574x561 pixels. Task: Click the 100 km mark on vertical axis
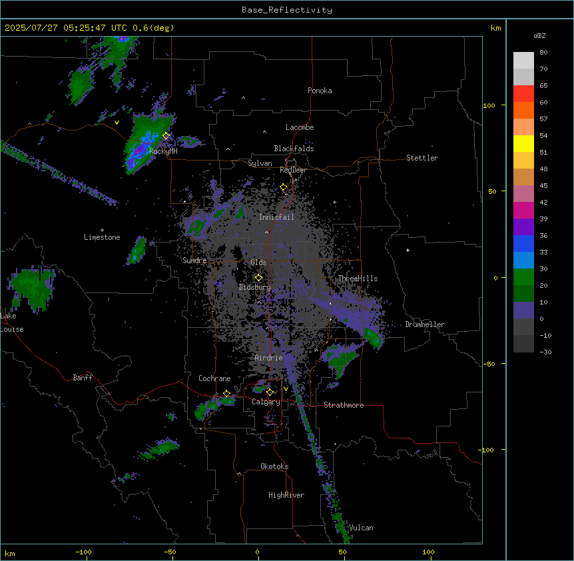[489, 105]
